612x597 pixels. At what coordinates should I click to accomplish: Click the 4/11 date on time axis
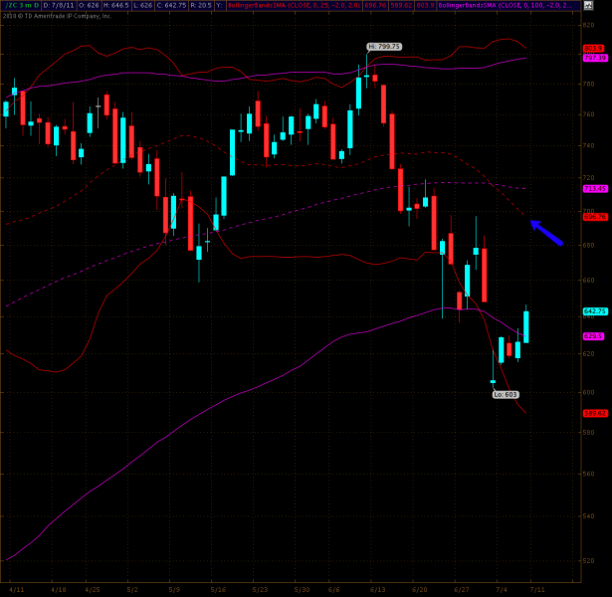19,589
